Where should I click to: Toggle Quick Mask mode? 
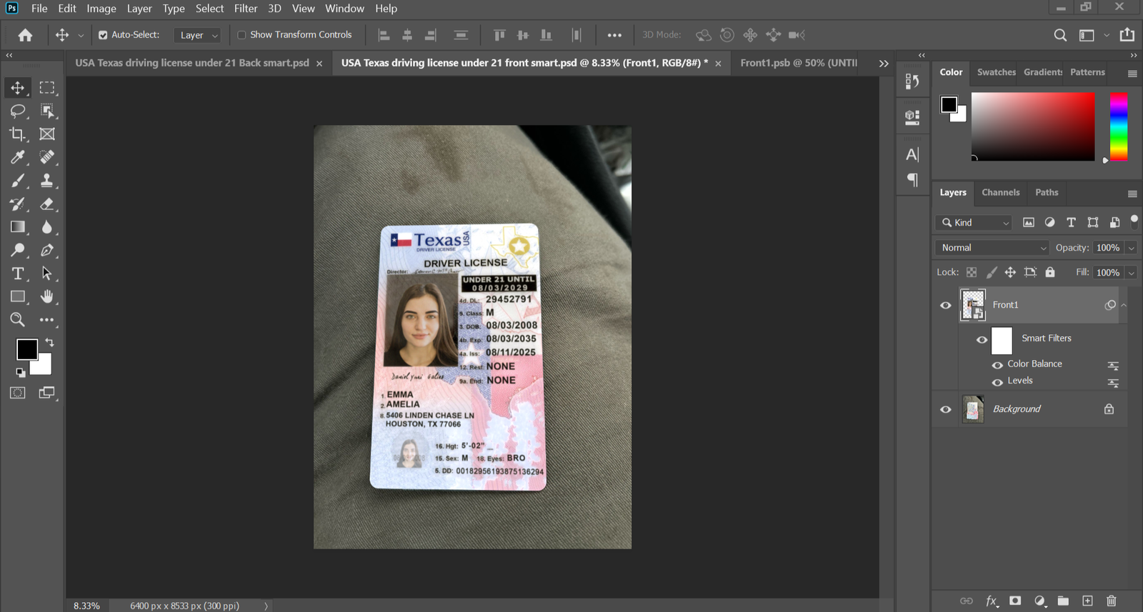pyautogui.click(x=17, y=393)
